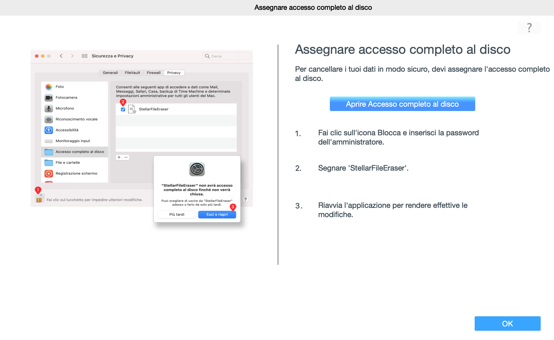
Task: Click the yellow minimize dot of Sicurezza window
Action: (43, 56)
